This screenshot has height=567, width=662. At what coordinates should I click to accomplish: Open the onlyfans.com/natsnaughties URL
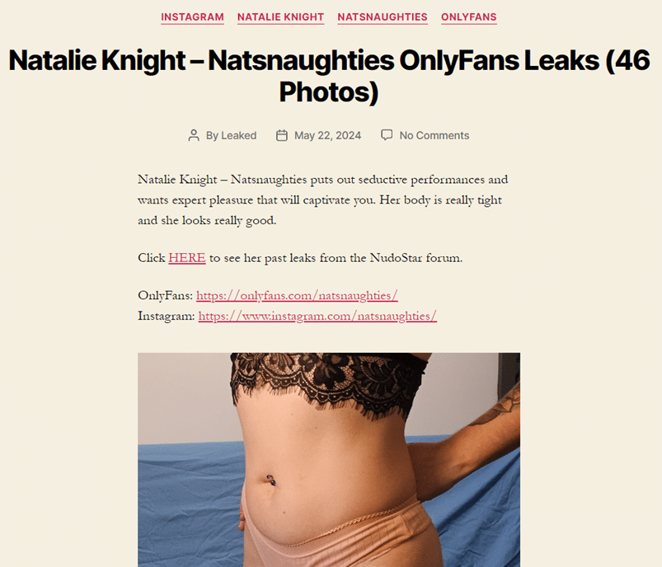click(x=298, y=296)
